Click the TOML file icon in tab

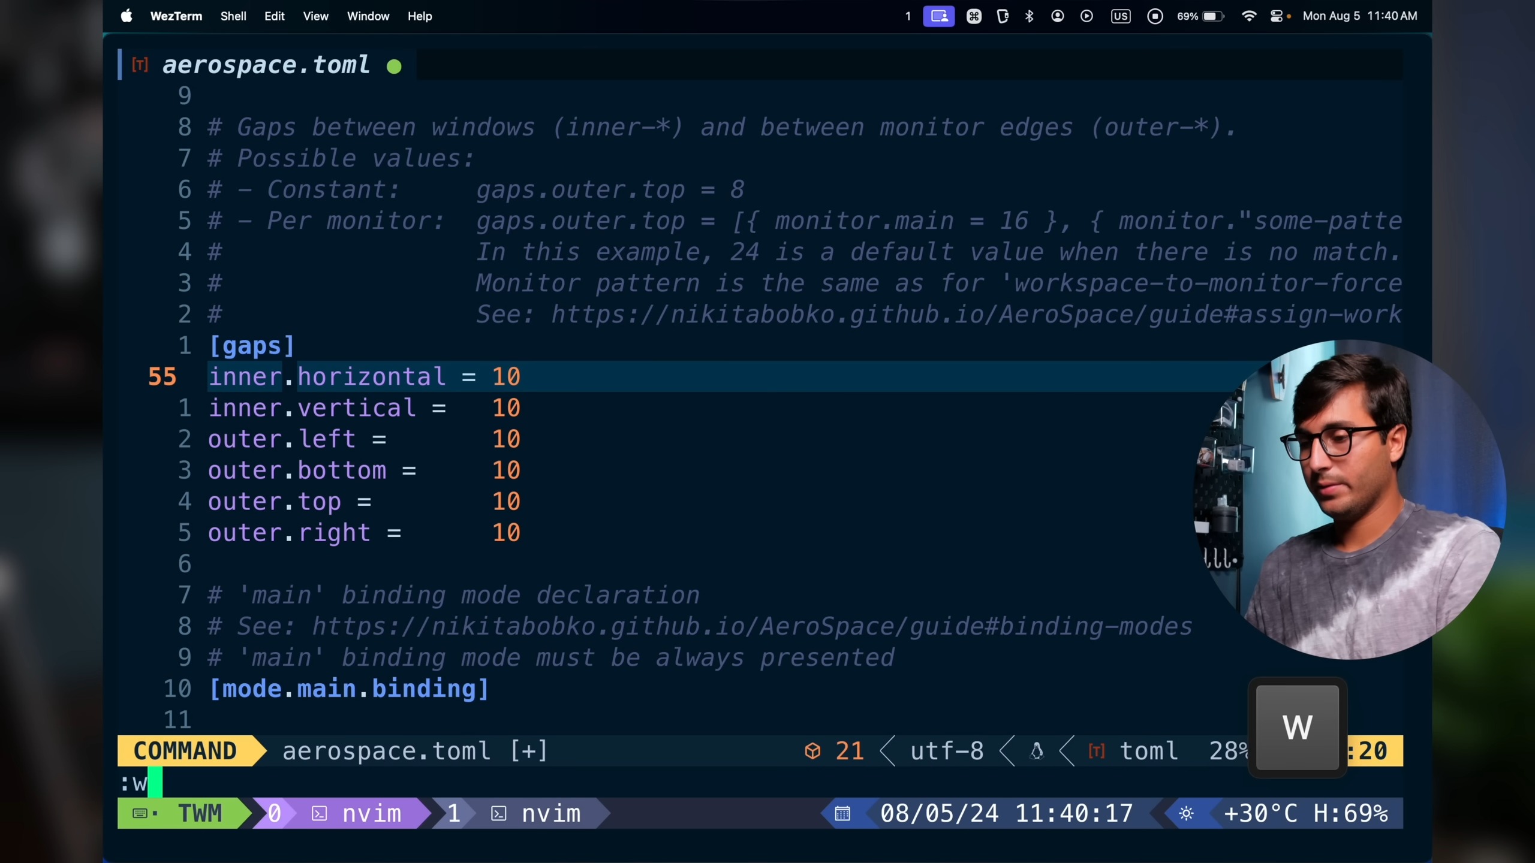pyautogui.click(x=140, y=65)
